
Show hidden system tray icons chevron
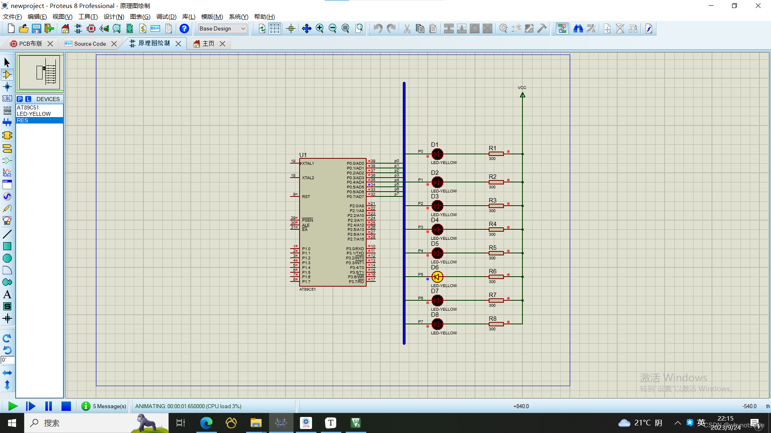point(677,423)
